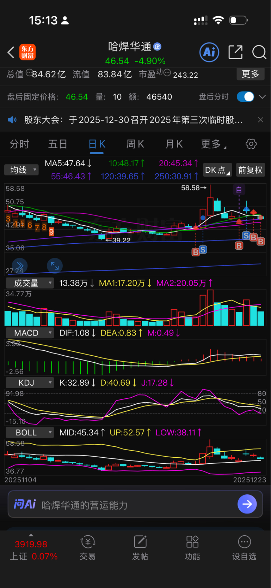Open the Ai assistant circle icon
271x588 pixels.
pos(209,52)
